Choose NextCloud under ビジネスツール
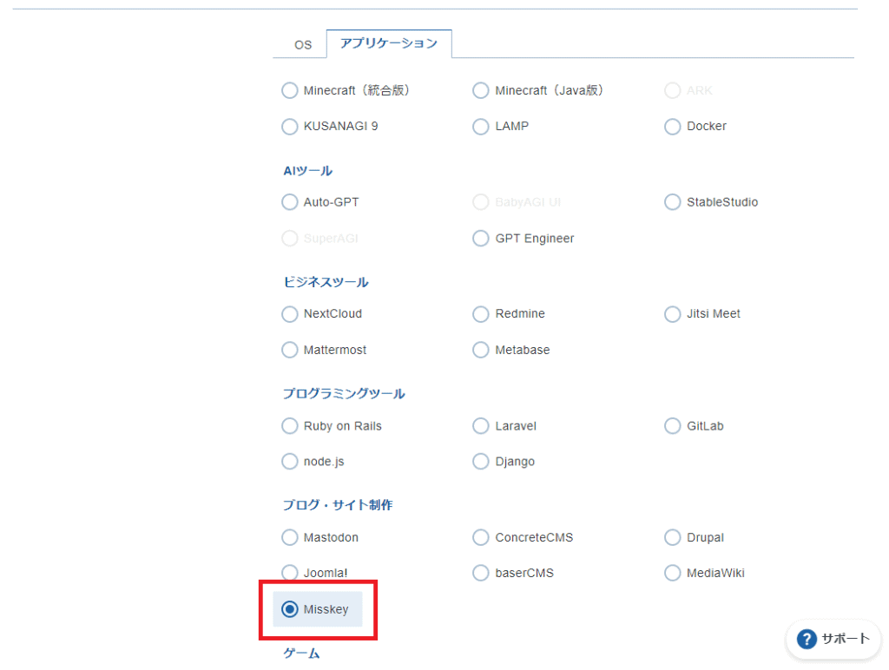The image size is (889, 670). 290,314
